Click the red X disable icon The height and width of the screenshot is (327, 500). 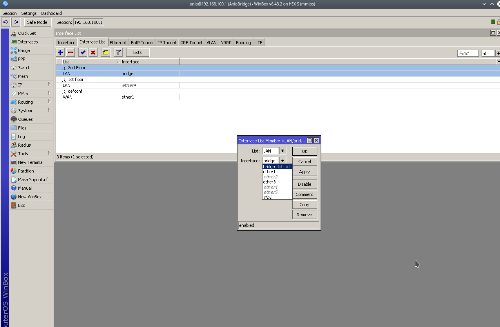[93, 52]
